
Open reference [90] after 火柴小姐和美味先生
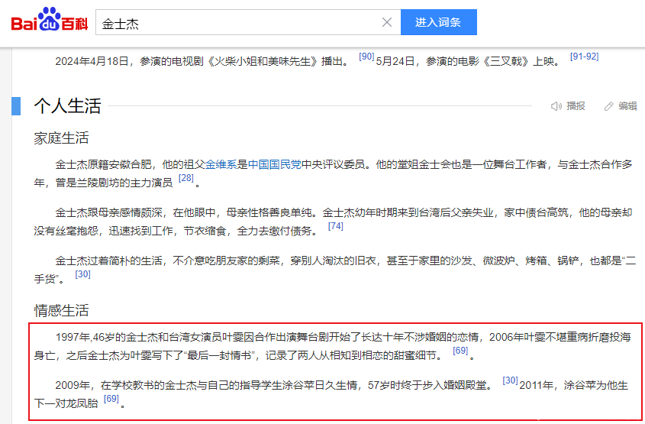tap(366, 57)
